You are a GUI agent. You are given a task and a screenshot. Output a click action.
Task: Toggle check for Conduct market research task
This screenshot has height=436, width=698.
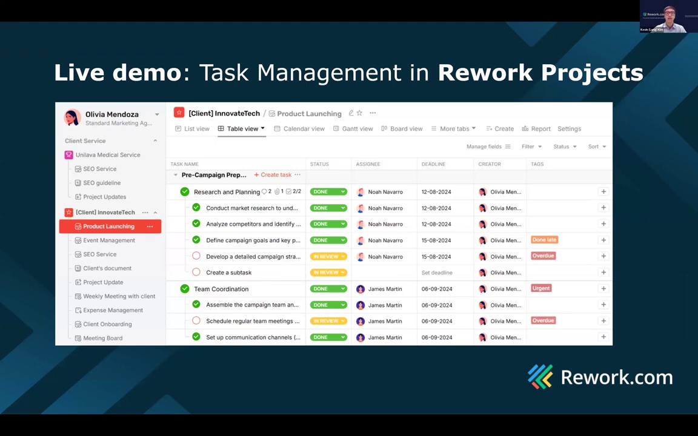point(196,207)
